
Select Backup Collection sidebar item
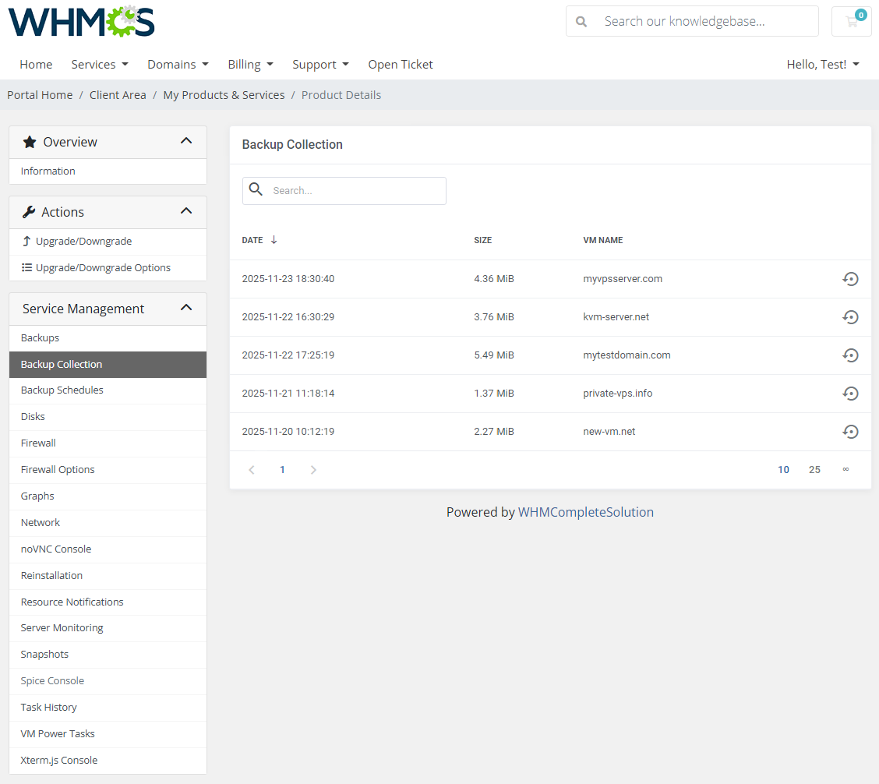tap(108, 365)
